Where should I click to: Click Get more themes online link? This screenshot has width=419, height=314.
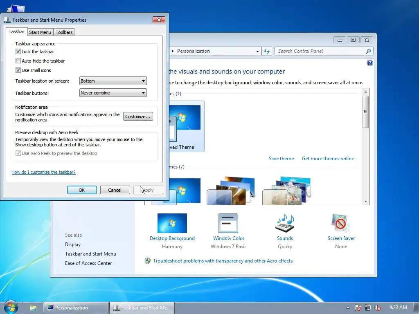328,159
